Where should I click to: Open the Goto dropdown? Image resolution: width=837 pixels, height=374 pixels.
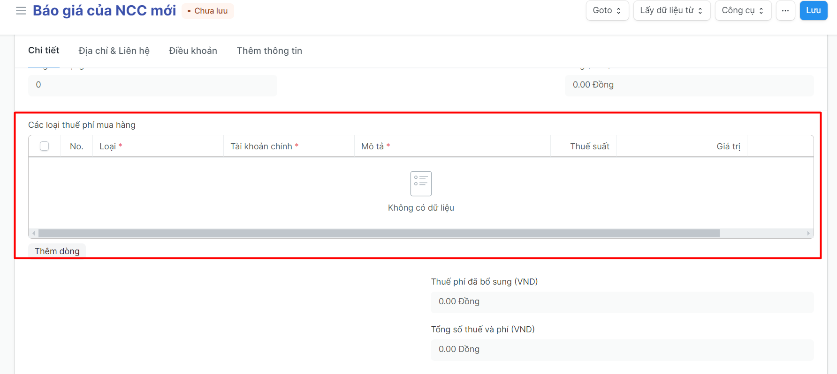tap(607, 11)
